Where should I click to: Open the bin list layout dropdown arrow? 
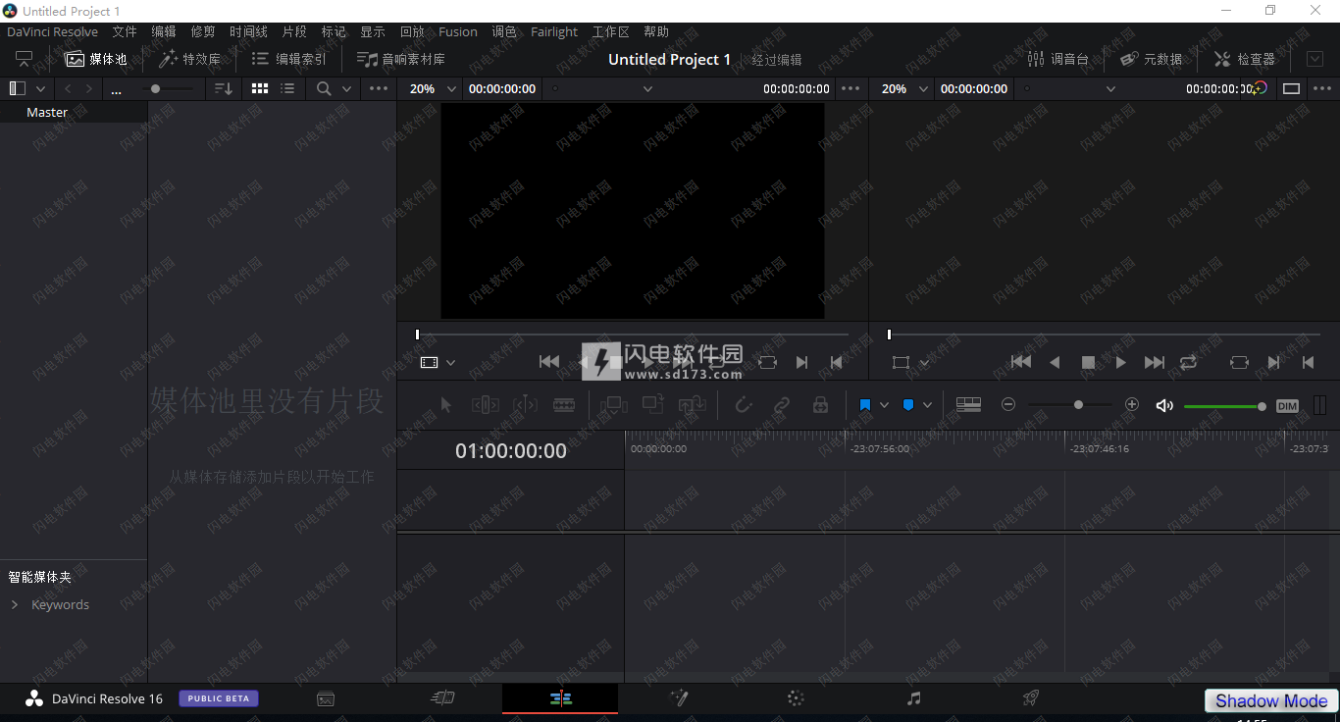[x=41, y=88]
